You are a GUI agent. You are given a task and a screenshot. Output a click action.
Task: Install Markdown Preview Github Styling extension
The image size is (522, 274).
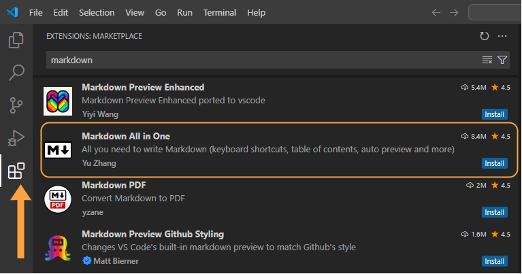(494, 261)
